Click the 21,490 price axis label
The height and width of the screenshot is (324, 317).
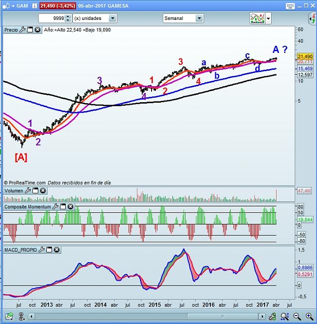click(305, 56)
